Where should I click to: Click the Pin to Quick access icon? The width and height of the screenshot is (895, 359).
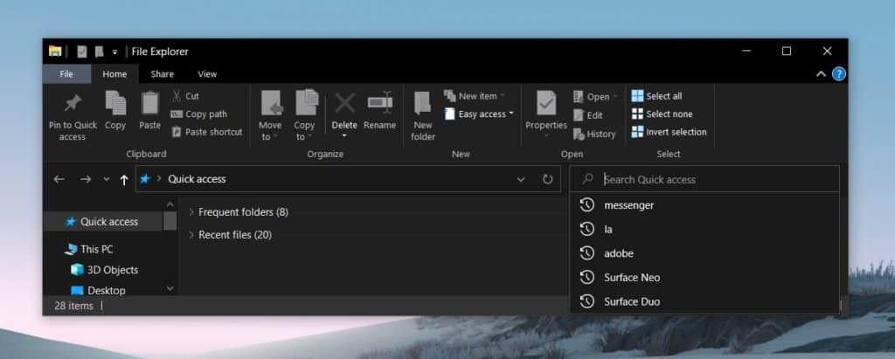pyautogui.click(x=72, y=104)
